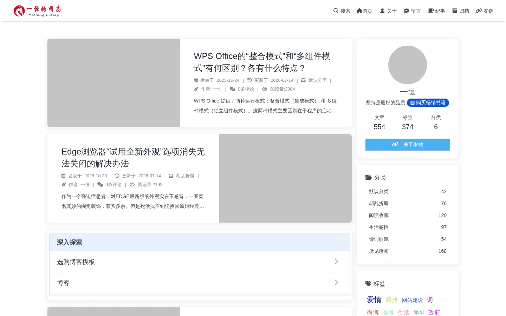This screenshot has height=316, width=506.
Task: Click the 作者: 一恒 text on WPS post
Action: click(211, 89)
